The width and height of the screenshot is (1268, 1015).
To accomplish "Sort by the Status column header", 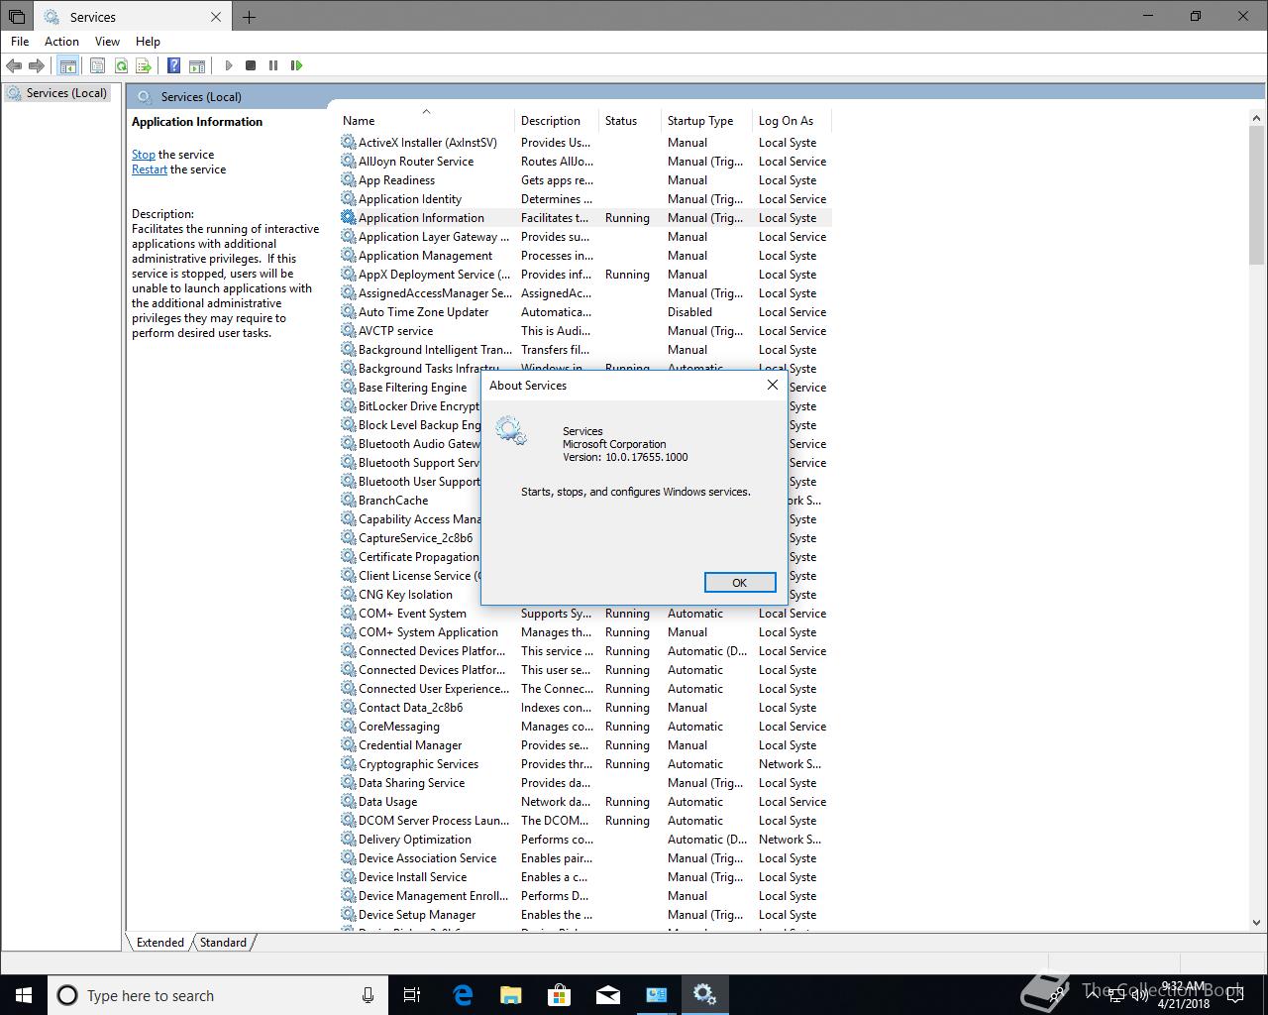I will tap(630, 121).
